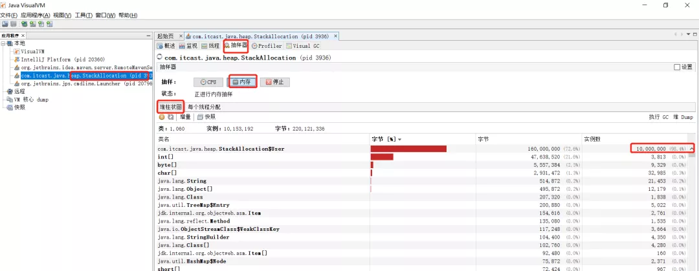Image resolution: width=699 pixels, height=271 pixels.
Task: Click the int[] byte usage bar
Action: point(382,157)
